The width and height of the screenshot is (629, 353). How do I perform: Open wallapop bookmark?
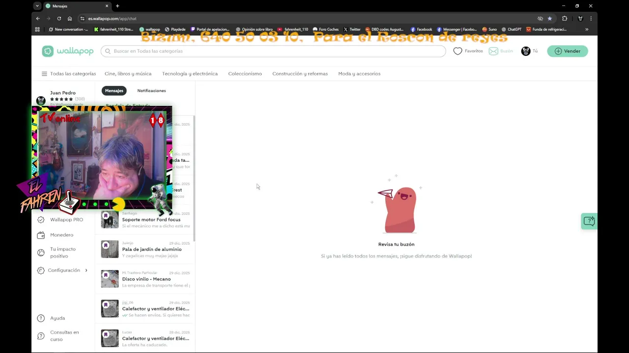pos(149,29)
